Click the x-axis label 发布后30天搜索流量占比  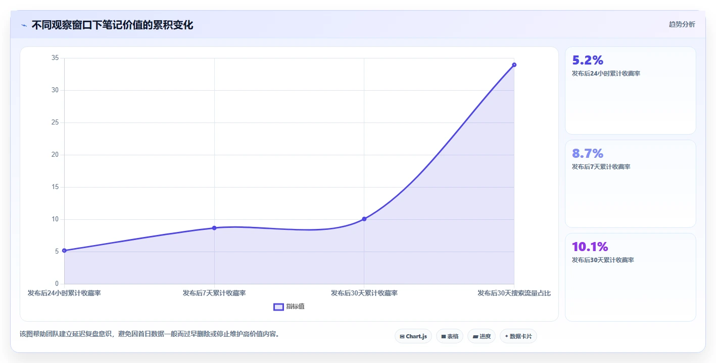tap(514, 293)
